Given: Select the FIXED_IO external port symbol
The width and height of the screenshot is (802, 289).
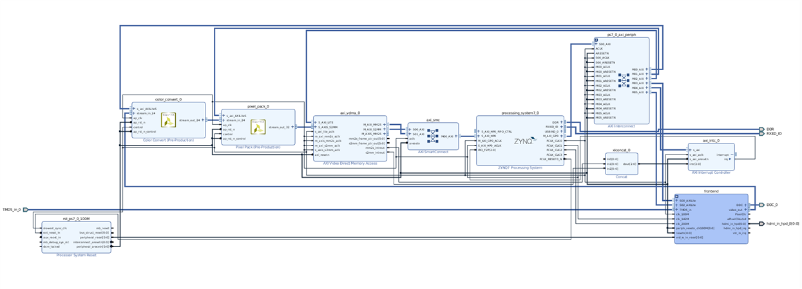Looking at the screenshot, I should (761, 134).
